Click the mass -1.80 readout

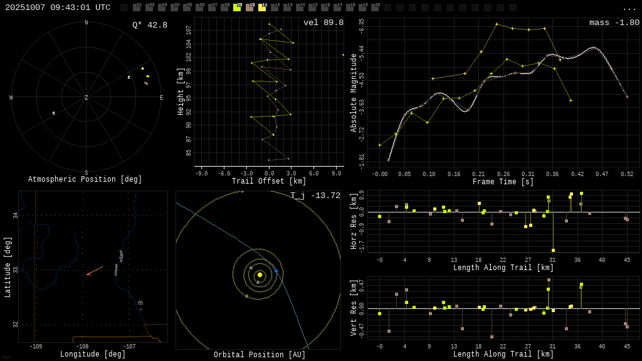(x=614, y=23)
